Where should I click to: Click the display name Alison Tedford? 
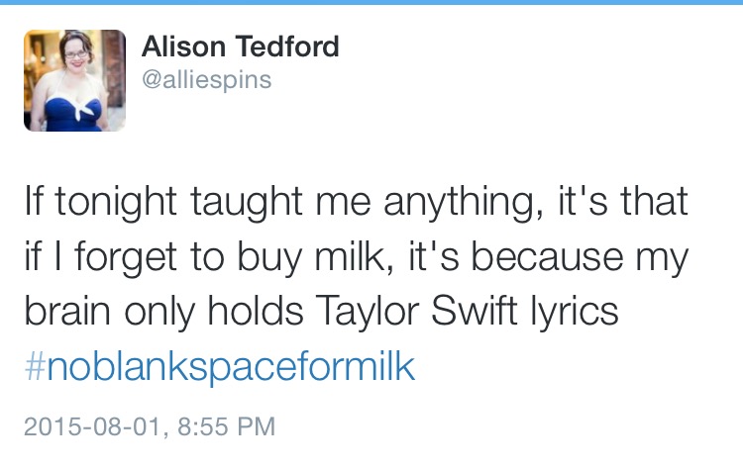click(241, 47)
